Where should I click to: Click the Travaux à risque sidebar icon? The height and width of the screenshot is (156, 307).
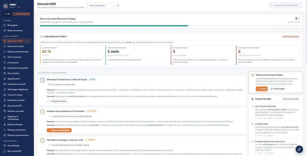coord(5,95)
